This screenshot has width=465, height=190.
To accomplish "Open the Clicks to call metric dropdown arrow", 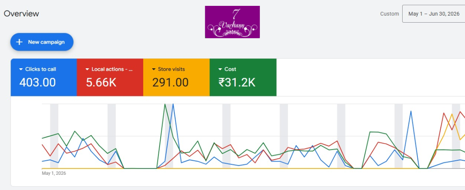I will [x=21, y=69].
